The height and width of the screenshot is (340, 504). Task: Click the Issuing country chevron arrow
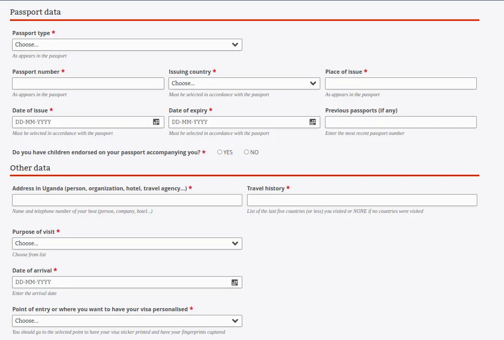click(x=313, y=83)
